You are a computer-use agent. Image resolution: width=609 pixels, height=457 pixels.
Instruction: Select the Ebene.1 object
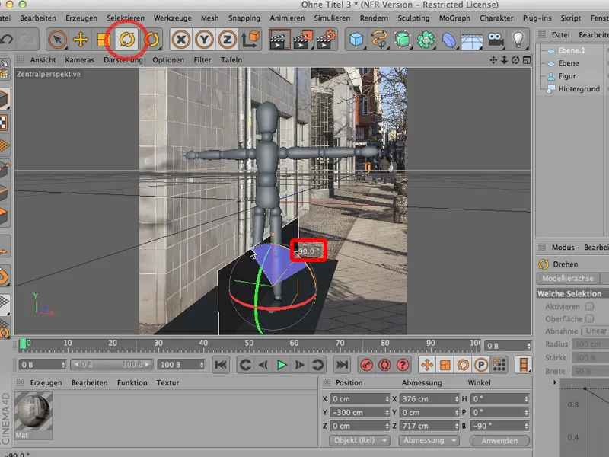point(572,50)
